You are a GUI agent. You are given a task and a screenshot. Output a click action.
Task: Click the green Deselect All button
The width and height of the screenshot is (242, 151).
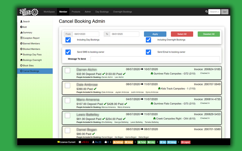pos(209,34)
